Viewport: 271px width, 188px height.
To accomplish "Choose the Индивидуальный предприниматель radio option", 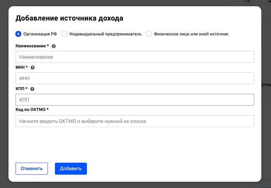I will [64, 34].
